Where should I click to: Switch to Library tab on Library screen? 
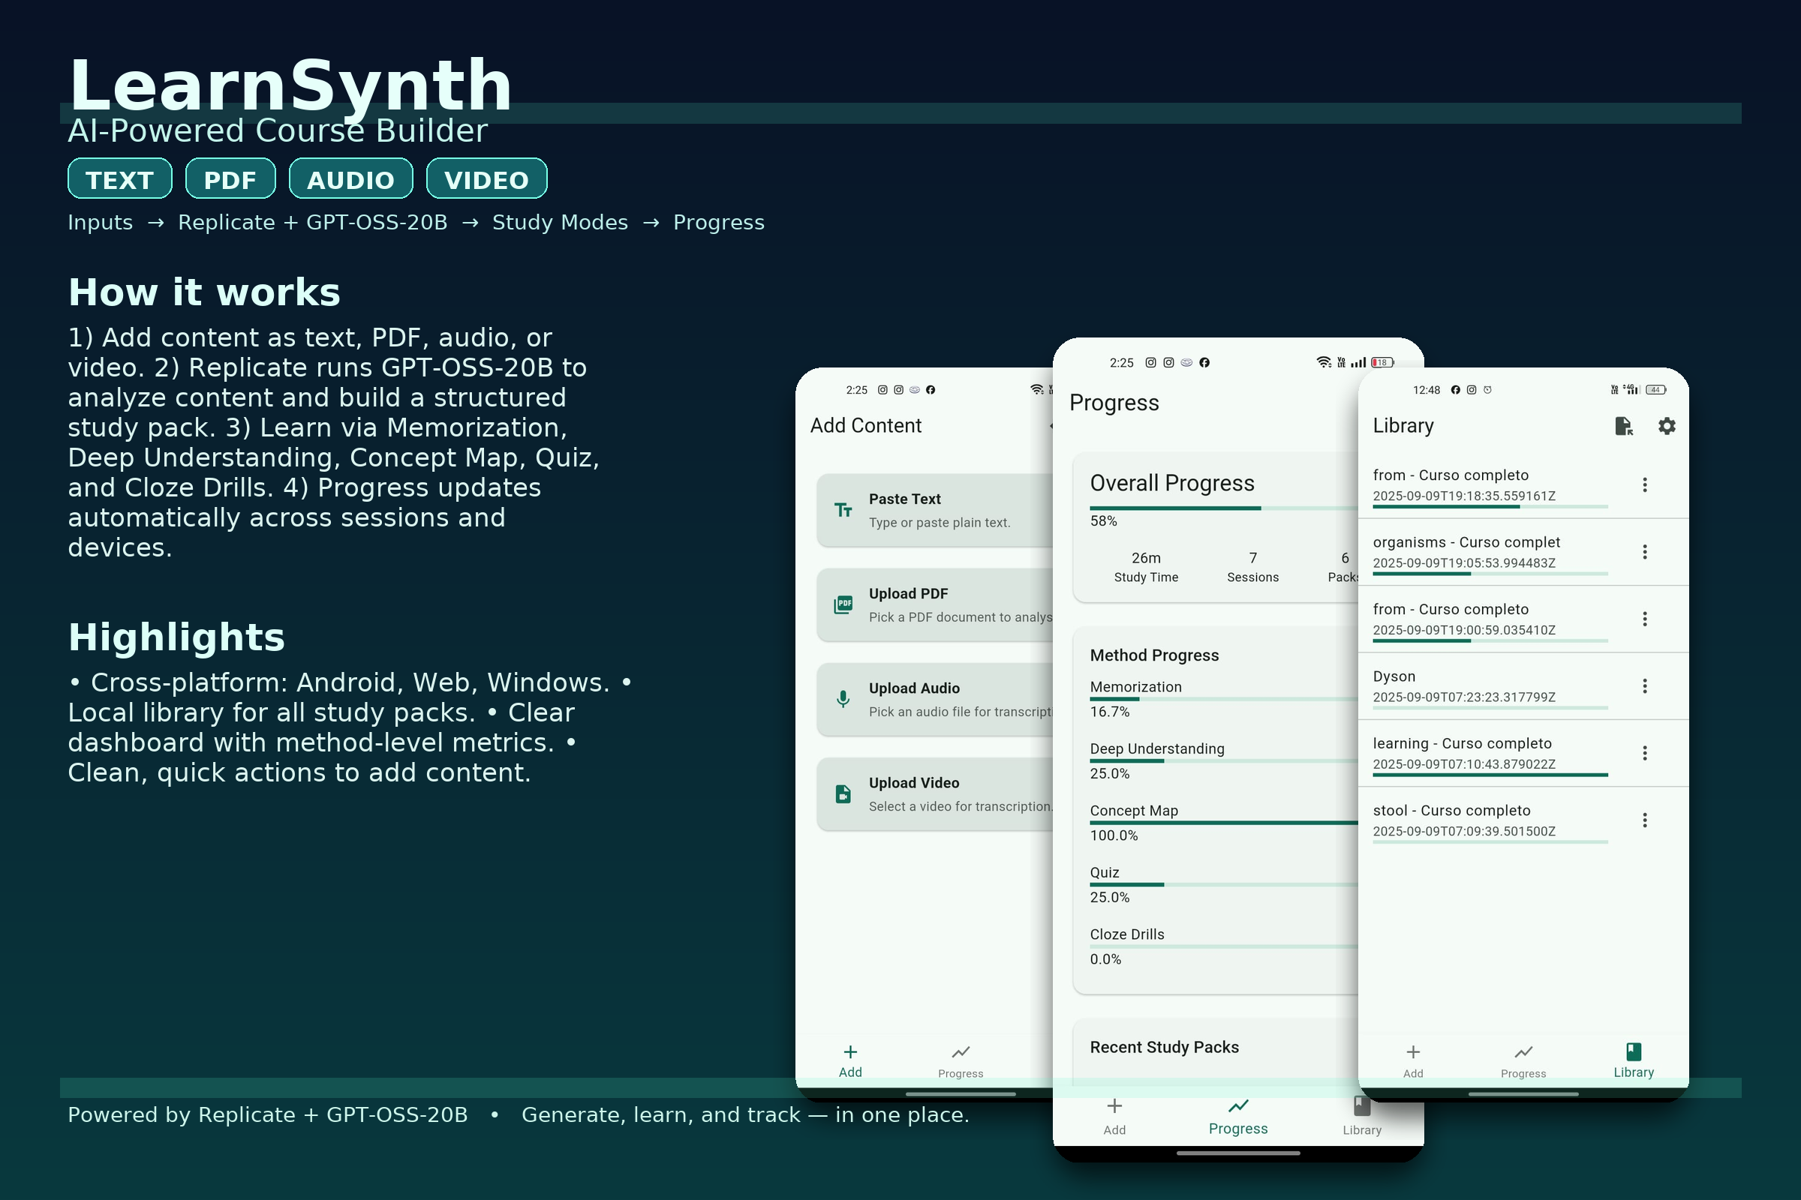coord(1634,1060)
